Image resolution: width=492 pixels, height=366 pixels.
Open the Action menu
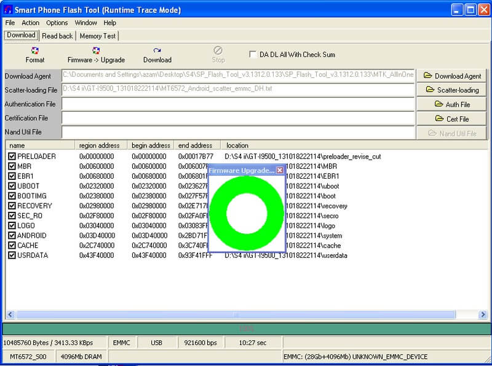[30, 23]
